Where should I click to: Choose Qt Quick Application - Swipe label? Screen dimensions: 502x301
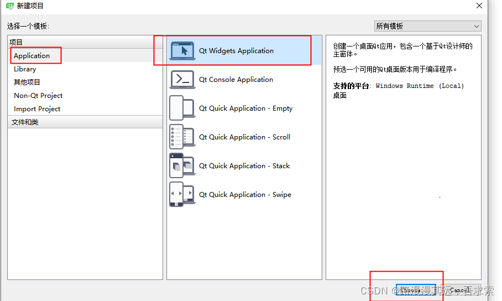coord(245,195)
